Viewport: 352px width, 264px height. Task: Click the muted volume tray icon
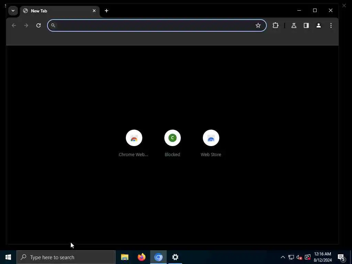click(299, 257)
